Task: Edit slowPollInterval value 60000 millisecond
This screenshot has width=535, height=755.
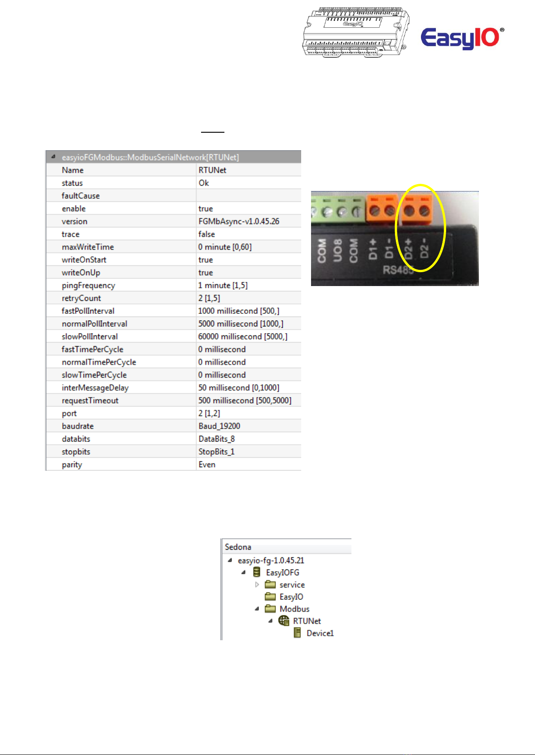Action: click(x=249, y=336)
